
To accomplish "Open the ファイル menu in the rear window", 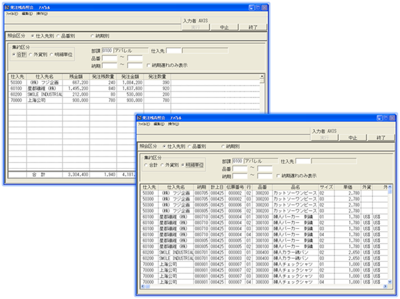I will pyautogui.click(x=12, y=14).
